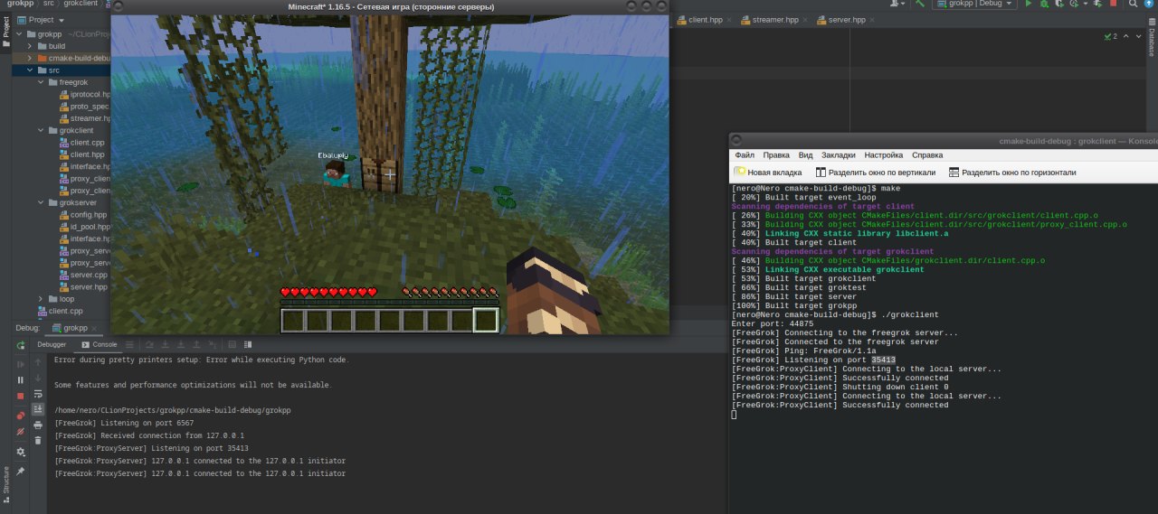Image resolution: width=1158 pixels, height=514 pixels.
Task: Open the Вид menu in Konsole
Action: pos(805,155)
